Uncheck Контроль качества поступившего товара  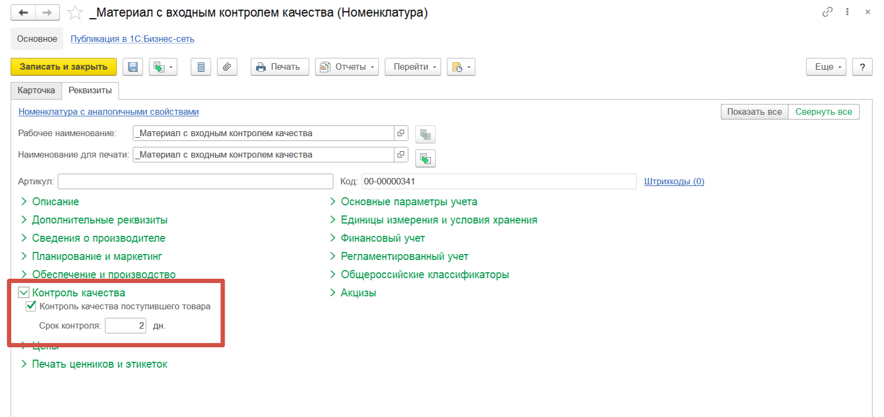31,307
